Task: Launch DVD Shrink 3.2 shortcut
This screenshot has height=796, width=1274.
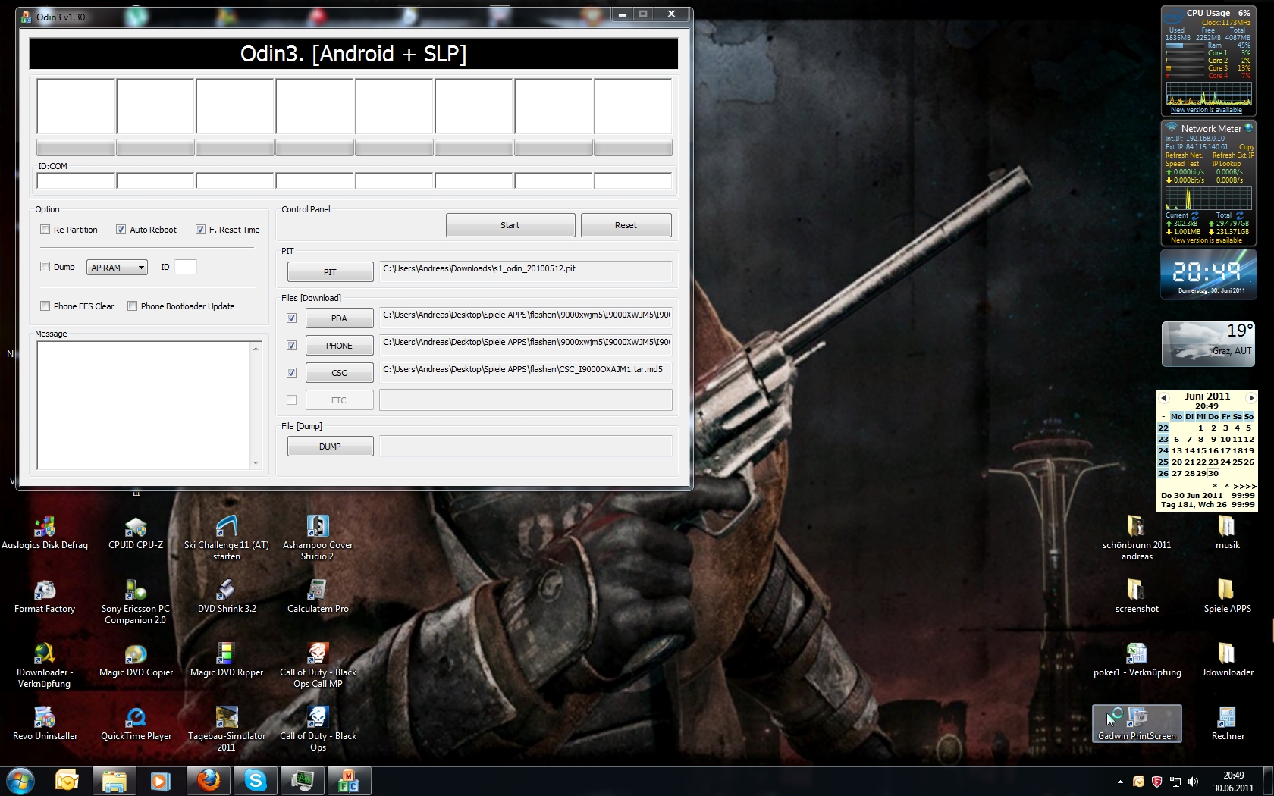Action: click(227, 597)
